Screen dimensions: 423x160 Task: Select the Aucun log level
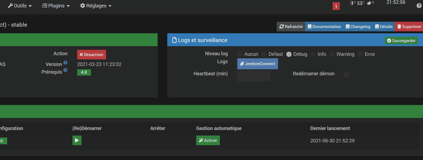(x=240, y=54)
